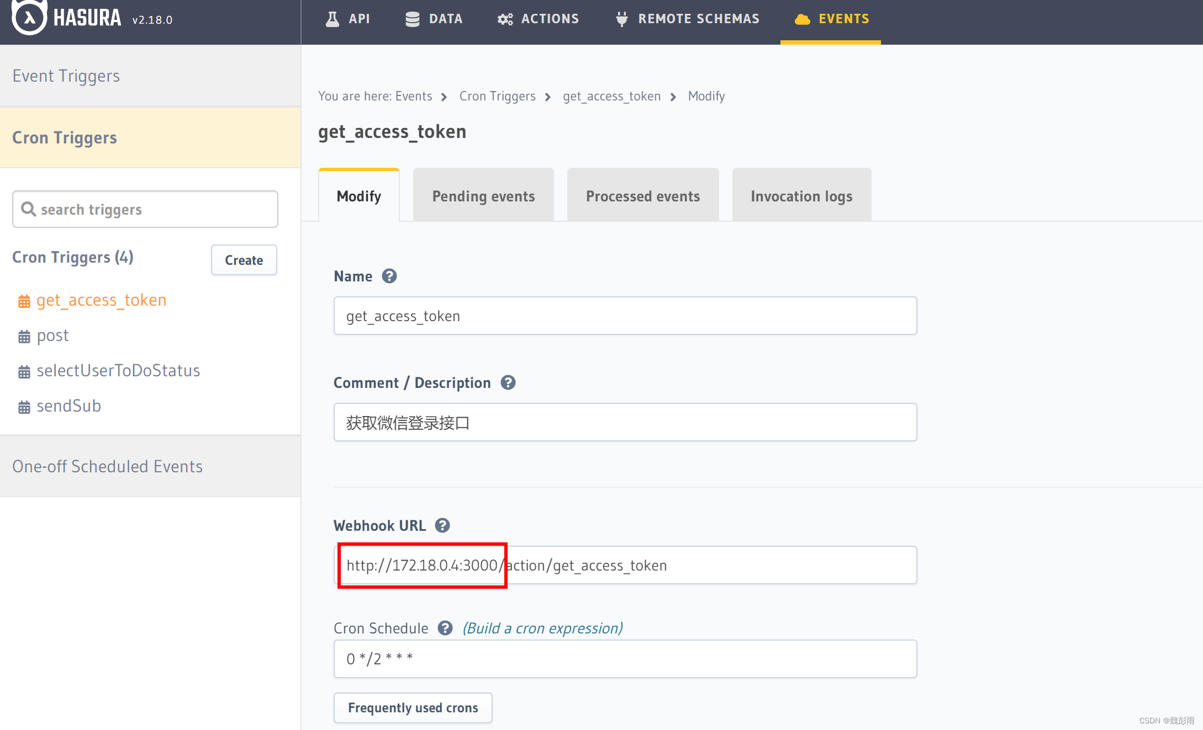Click the Webhook URL help icon
1203x730 pixels.
click(442, 525)
